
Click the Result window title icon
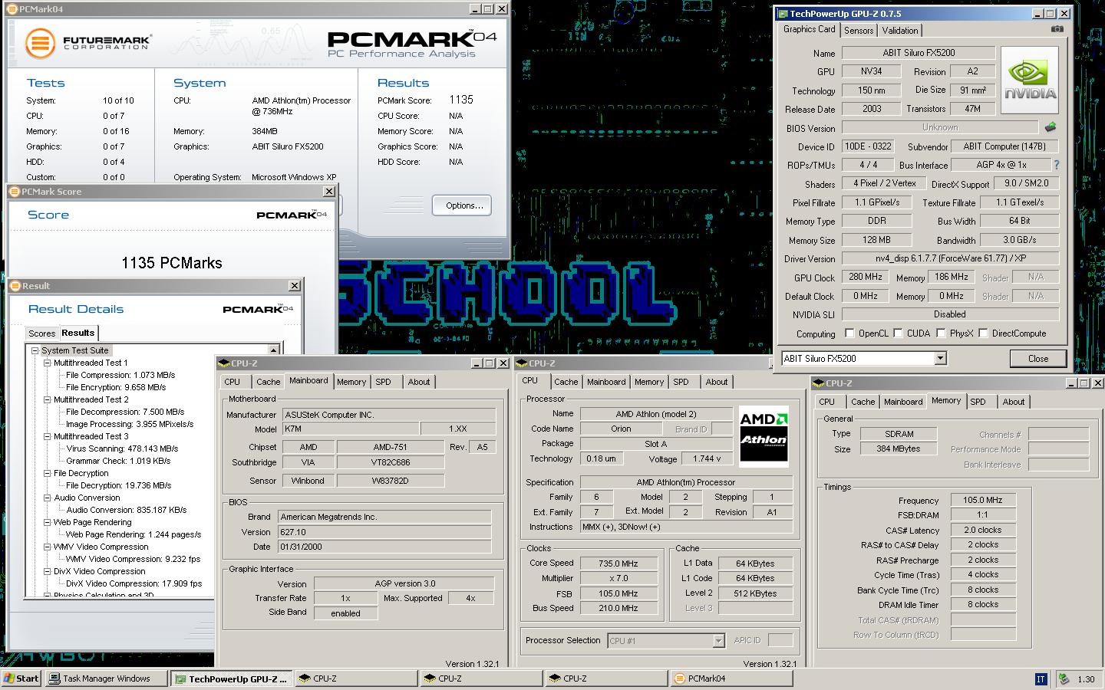click(15, 286)
